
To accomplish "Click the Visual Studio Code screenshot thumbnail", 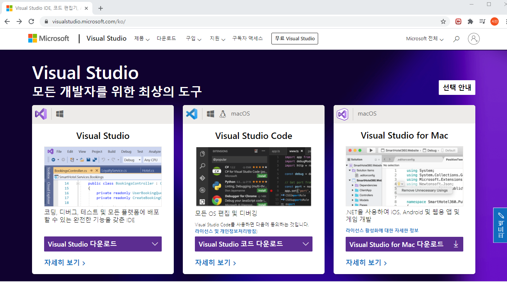I will (254, 177).
